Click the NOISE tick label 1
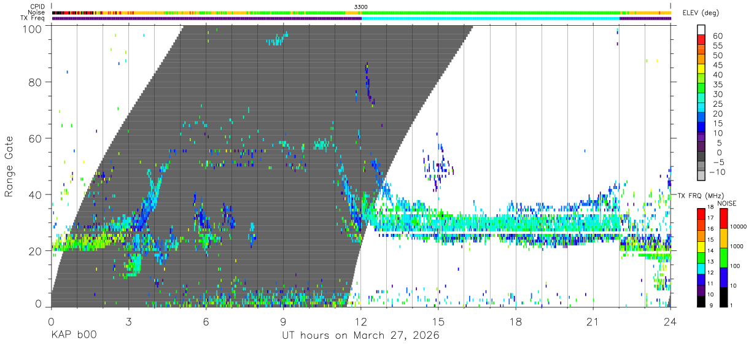The width and height of the screenshot is (754, 348). (731, 306)
